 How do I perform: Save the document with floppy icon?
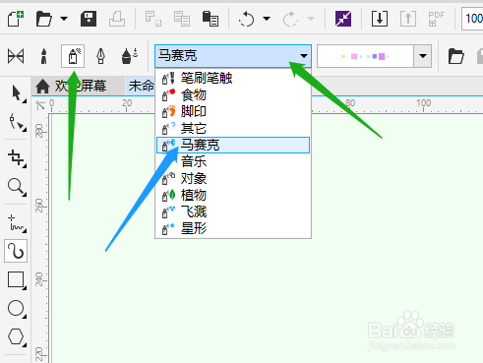point(89,19)
